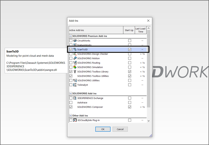Disable the SOLIDWORKS Composer active checkbox
The height and width of the screenshot is (145, 209).
[x=71, y=107]
